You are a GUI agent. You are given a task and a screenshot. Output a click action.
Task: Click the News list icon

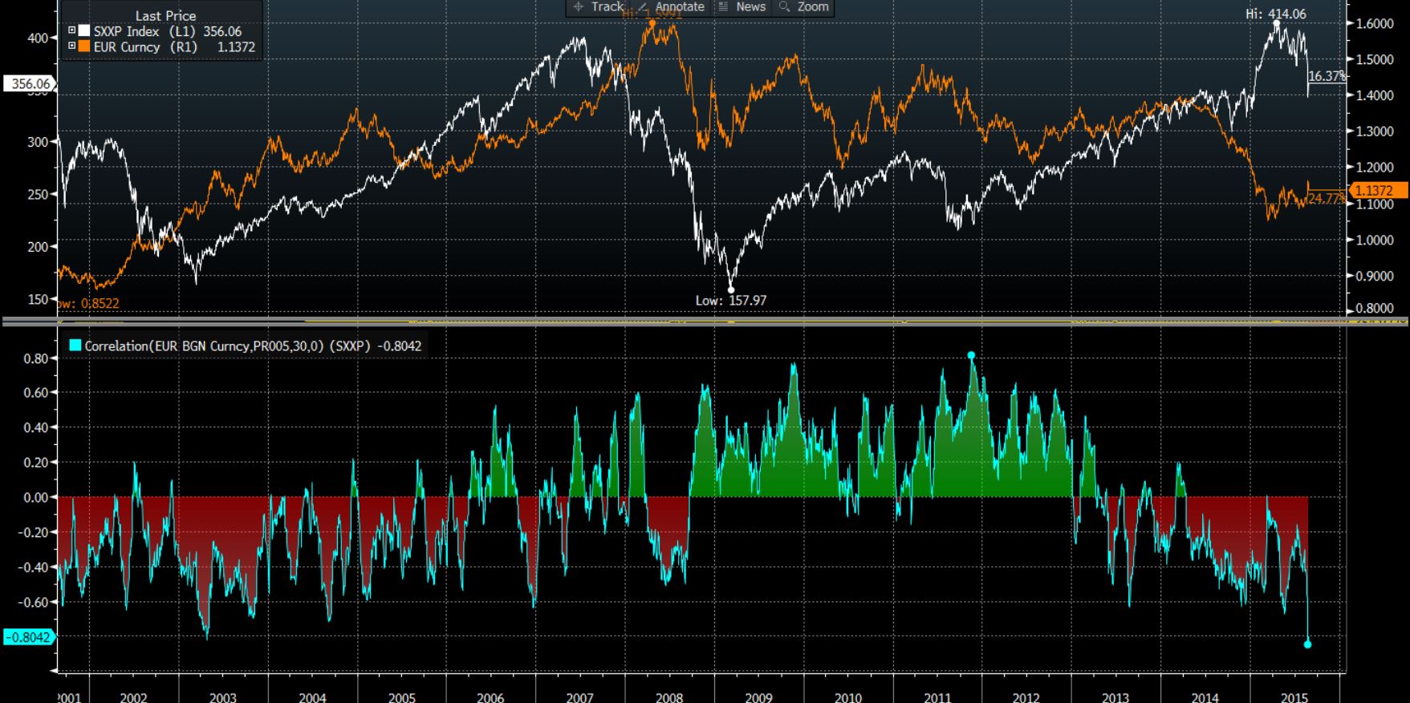click(722, 6)
